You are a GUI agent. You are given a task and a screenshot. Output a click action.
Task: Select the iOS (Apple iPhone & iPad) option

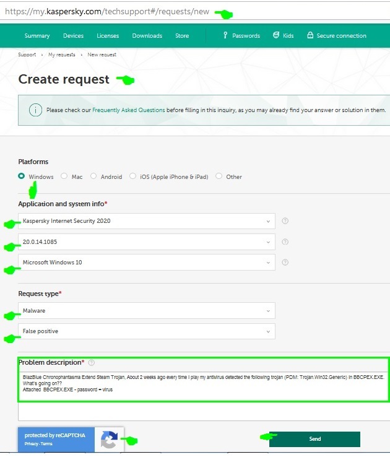coord(132,176)
